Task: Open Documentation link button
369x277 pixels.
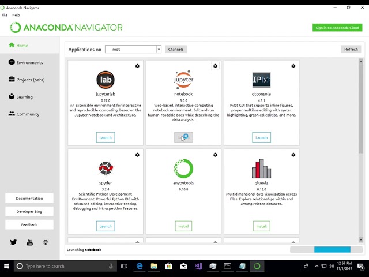Action: (29, 199)
